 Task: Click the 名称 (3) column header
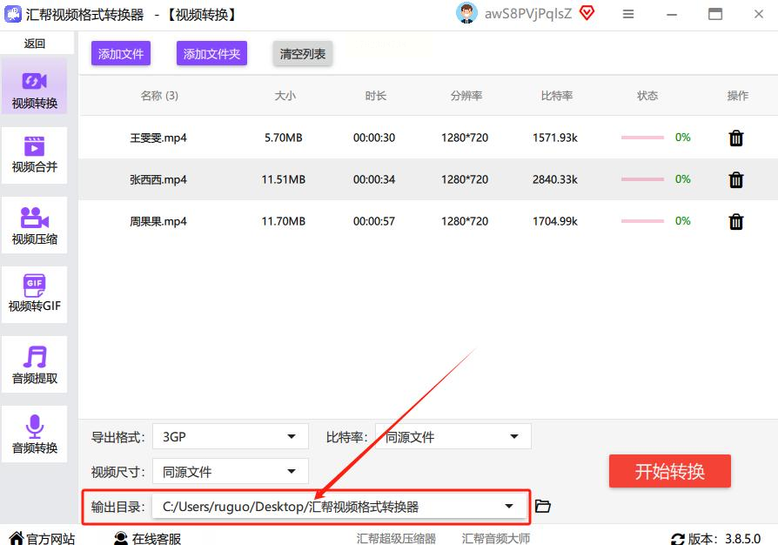click(x=159, y=95)
